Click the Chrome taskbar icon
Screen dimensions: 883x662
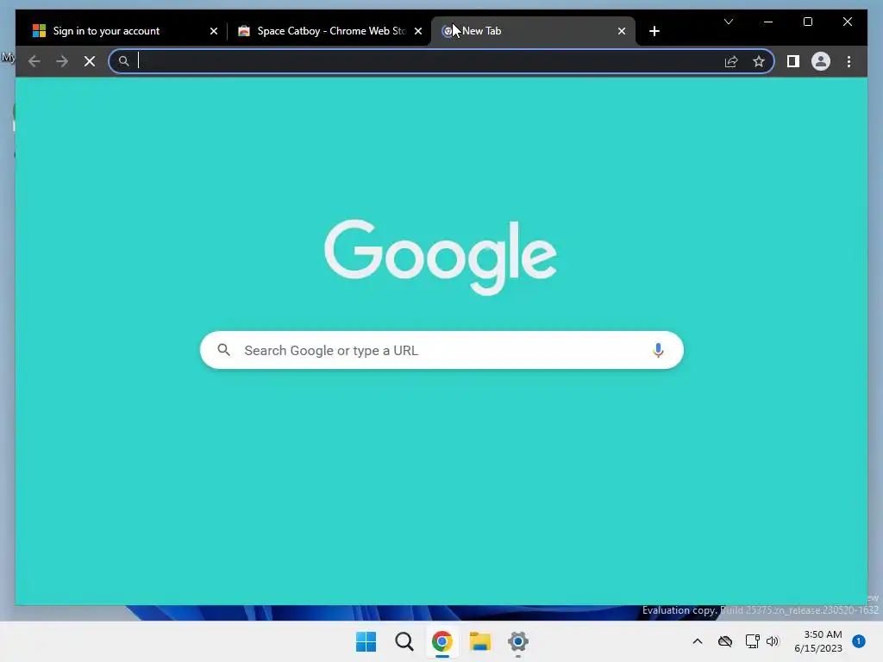442,641
